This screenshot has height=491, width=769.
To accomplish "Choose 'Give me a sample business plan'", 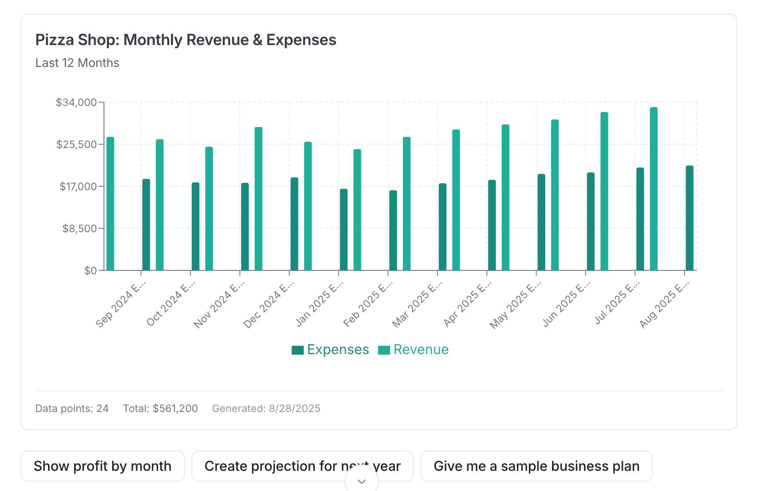I will coord(537,466).
